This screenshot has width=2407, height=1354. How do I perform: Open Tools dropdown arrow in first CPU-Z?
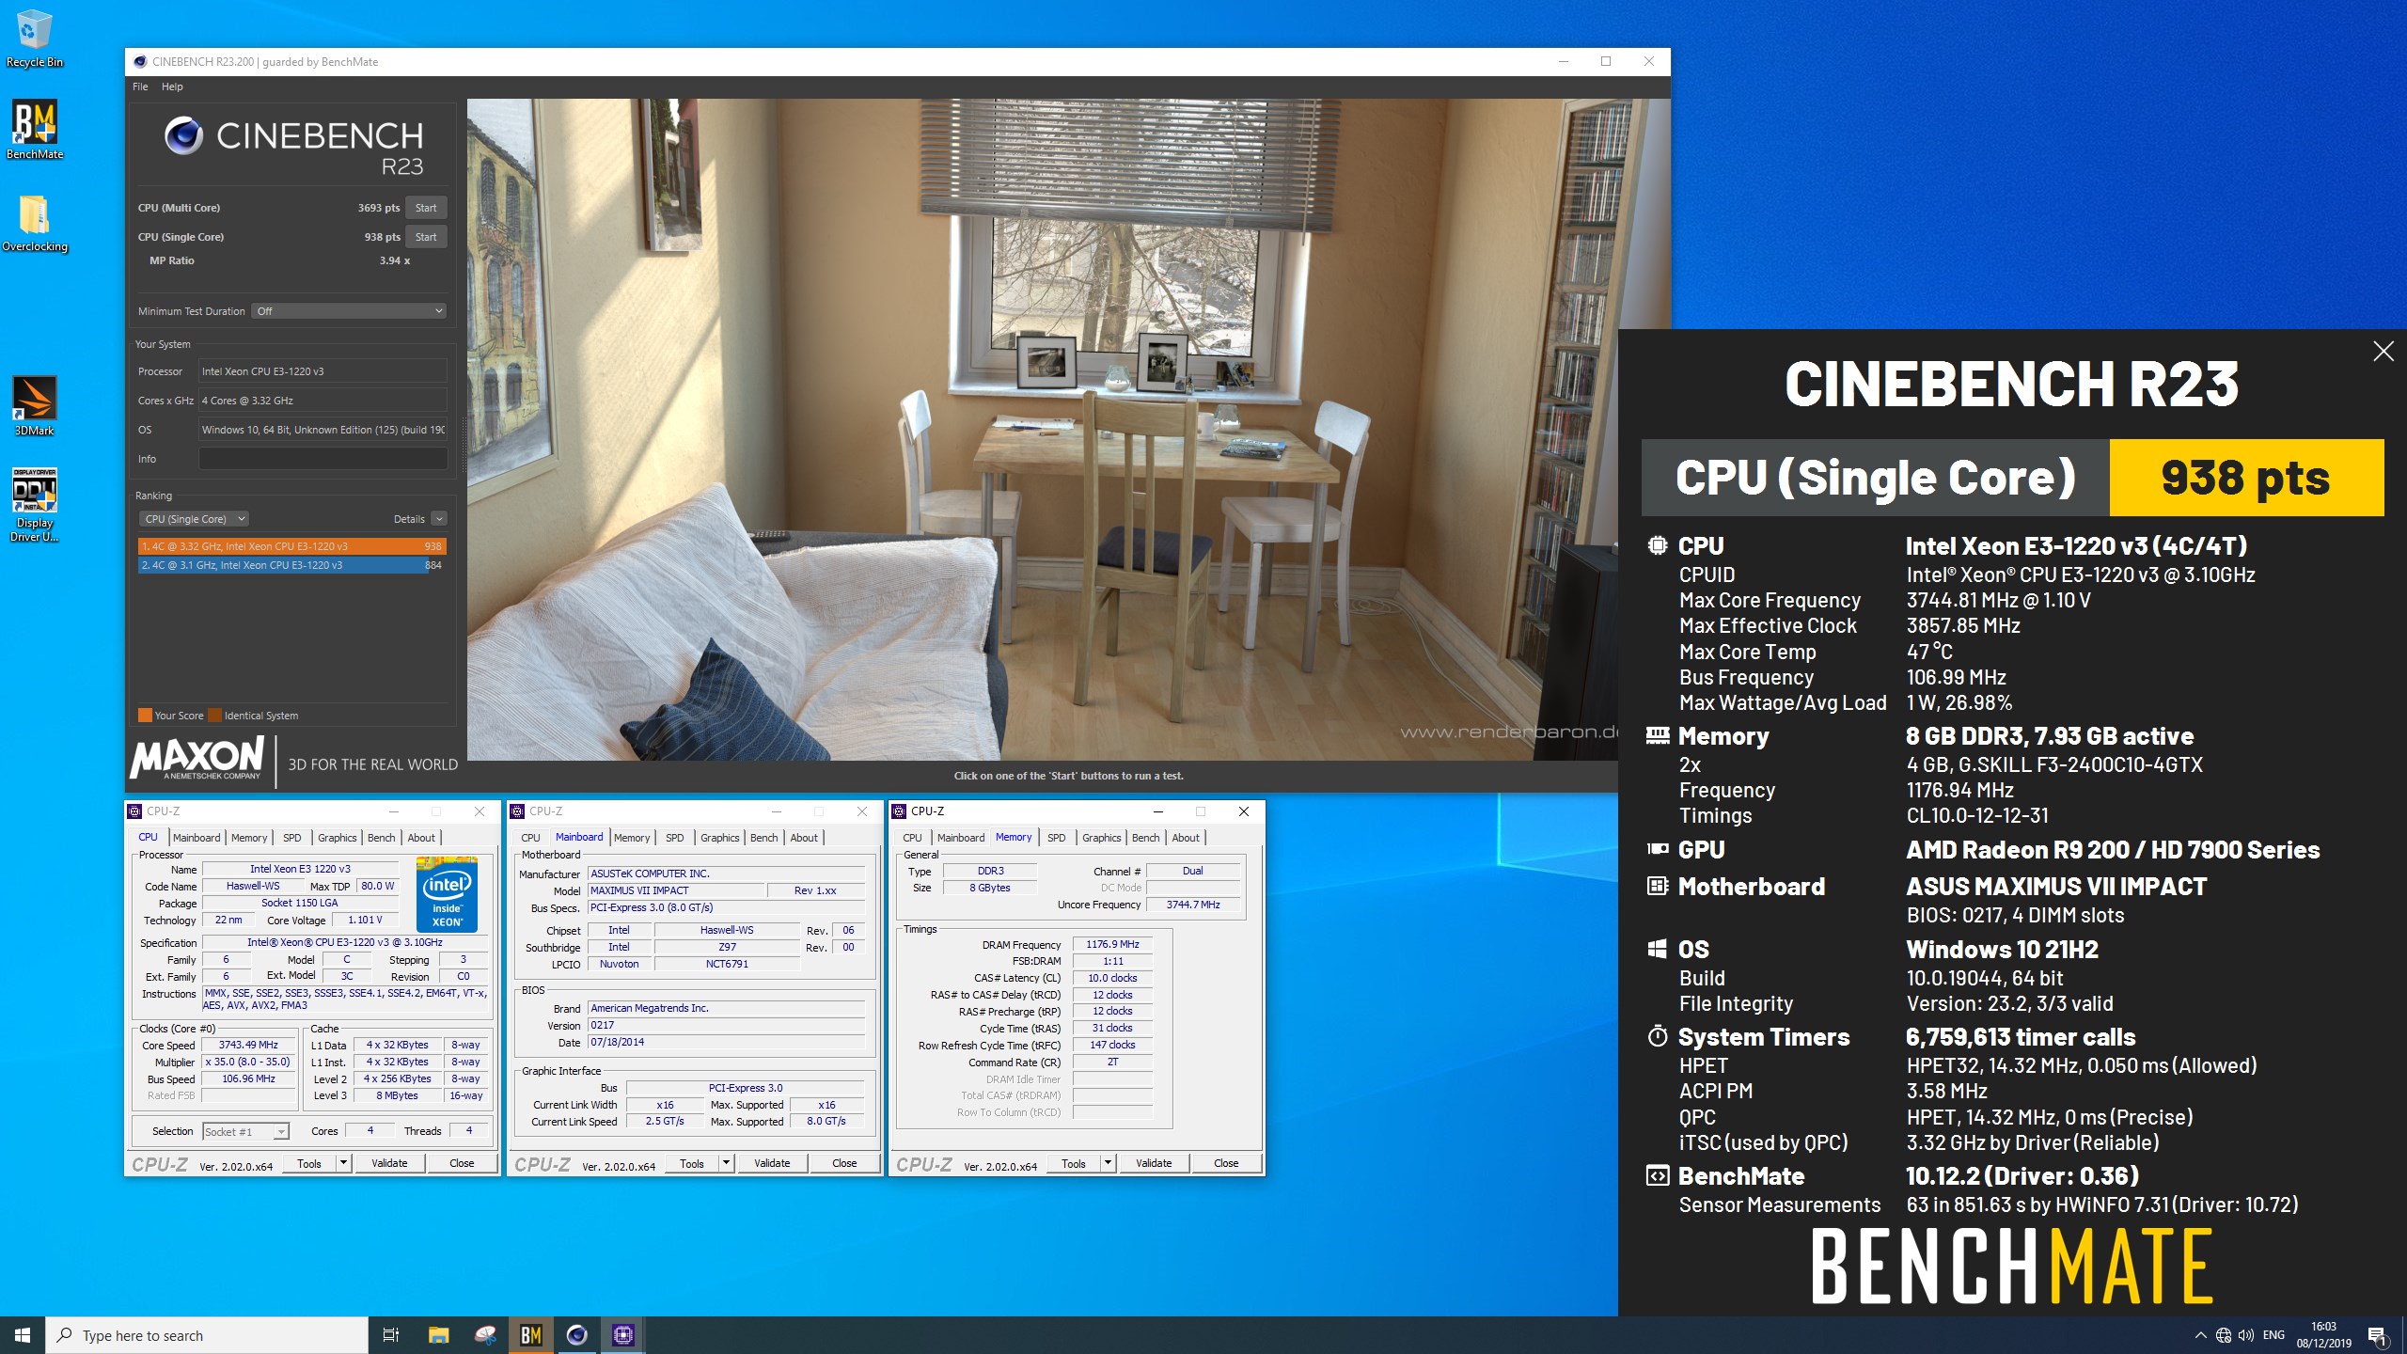343,1163
